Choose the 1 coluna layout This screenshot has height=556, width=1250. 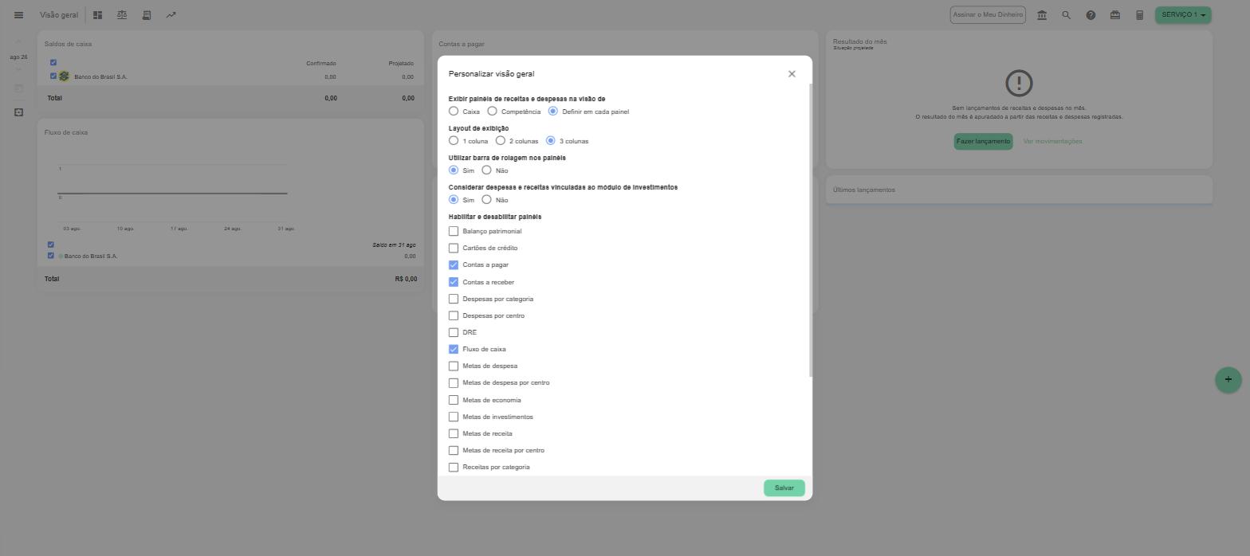pos(454,141)
